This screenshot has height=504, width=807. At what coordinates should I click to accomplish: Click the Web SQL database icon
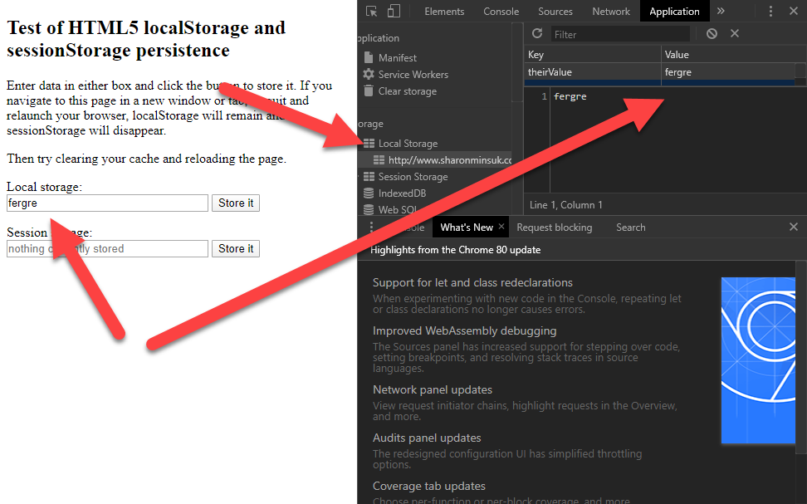tap(369, 209)
